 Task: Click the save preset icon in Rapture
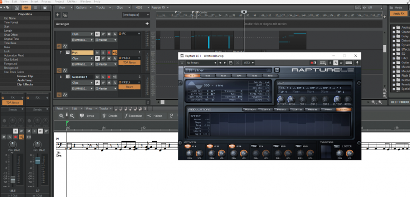coord(231,62)
